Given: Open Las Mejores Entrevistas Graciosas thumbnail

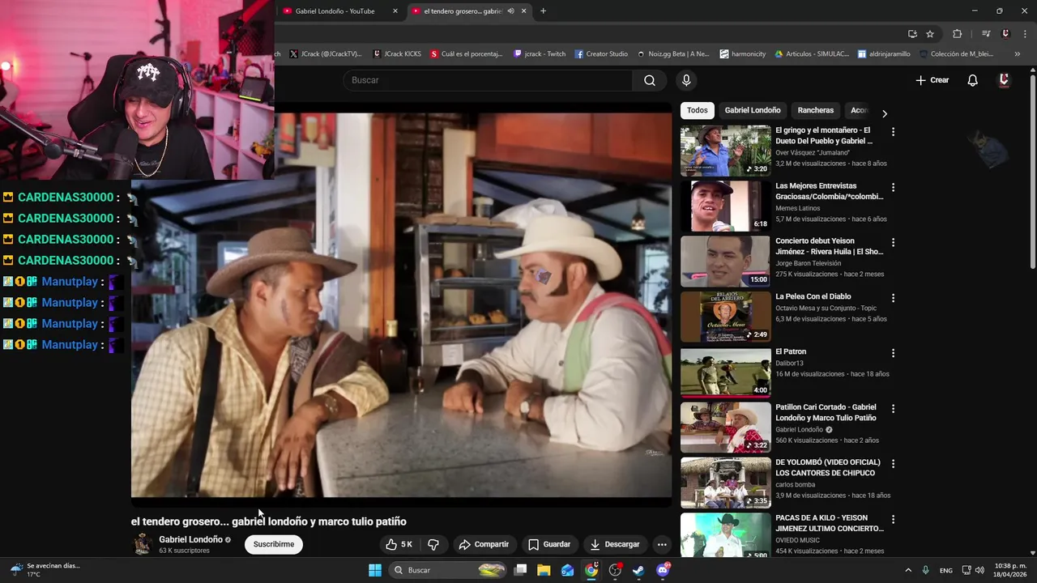Looking at the screenshot, I should [725, 206].
